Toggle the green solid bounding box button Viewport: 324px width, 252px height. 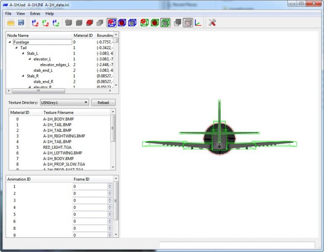tap(165, 23)
